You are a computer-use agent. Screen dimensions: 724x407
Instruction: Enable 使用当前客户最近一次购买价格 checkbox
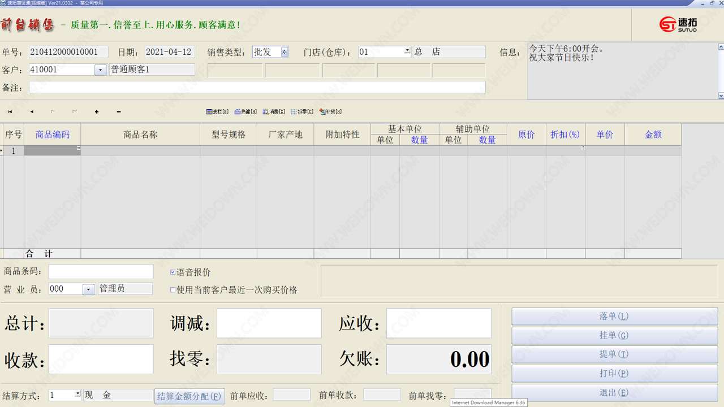(173, 290)
